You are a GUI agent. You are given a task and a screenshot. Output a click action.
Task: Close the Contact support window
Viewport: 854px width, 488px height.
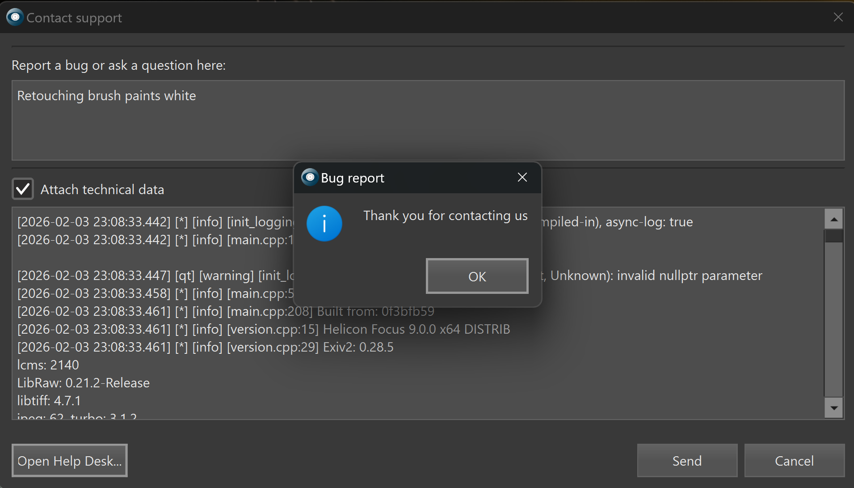[838, 17]
